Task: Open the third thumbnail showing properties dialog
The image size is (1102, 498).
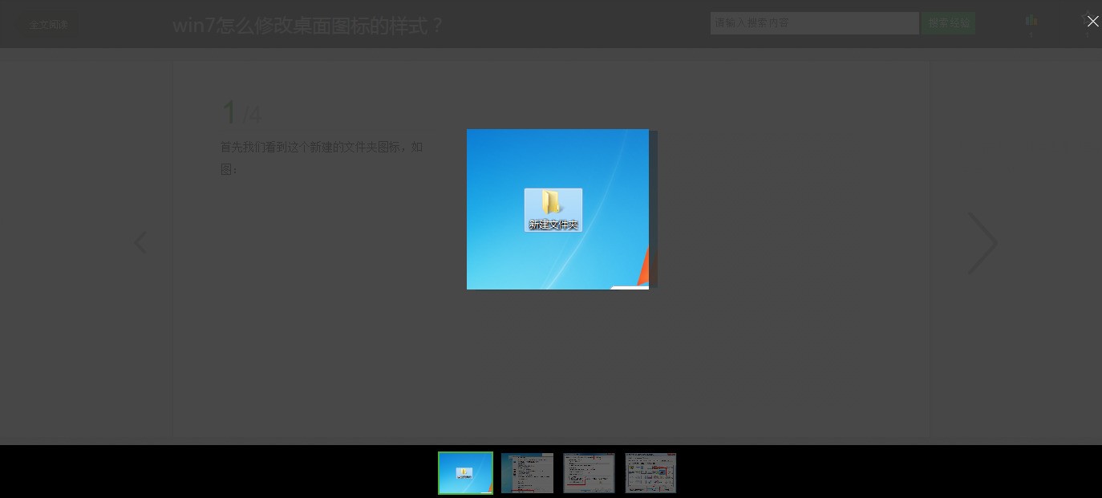Action: [589, 473]
